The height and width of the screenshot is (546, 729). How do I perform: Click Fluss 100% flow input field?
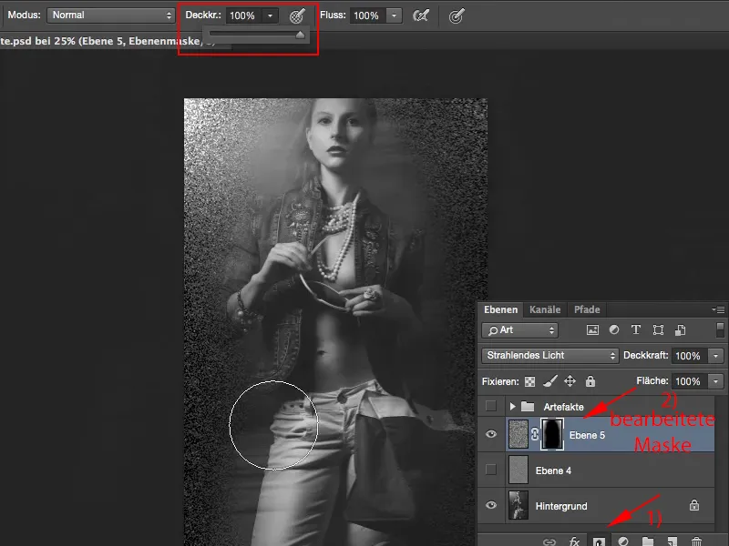tap(368, 15)
